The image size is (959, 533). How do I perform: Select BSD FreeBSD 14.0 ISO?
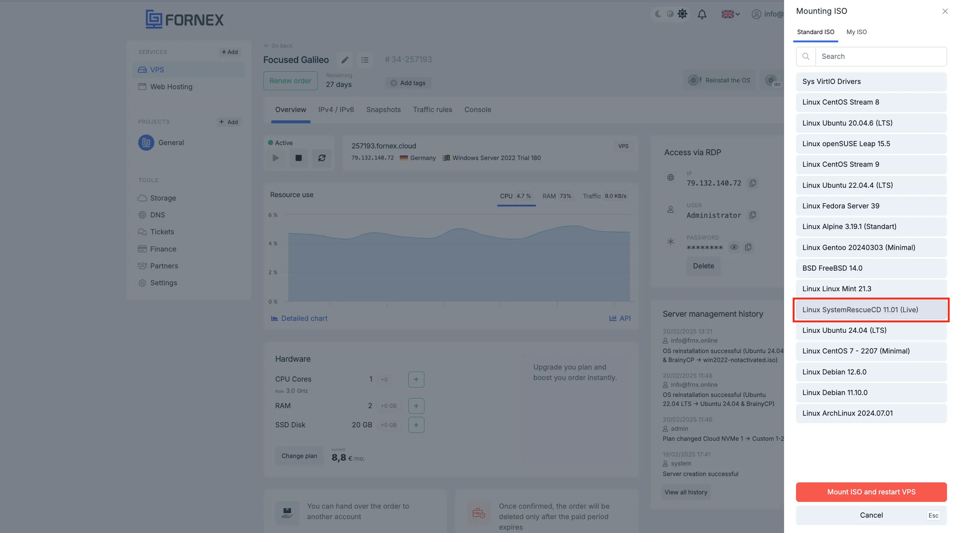tap(871, 268)
